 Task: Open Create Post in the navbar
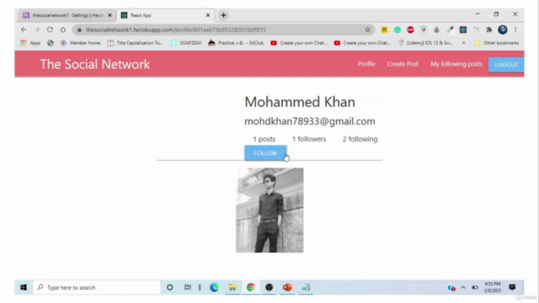[x=403, y=64]
